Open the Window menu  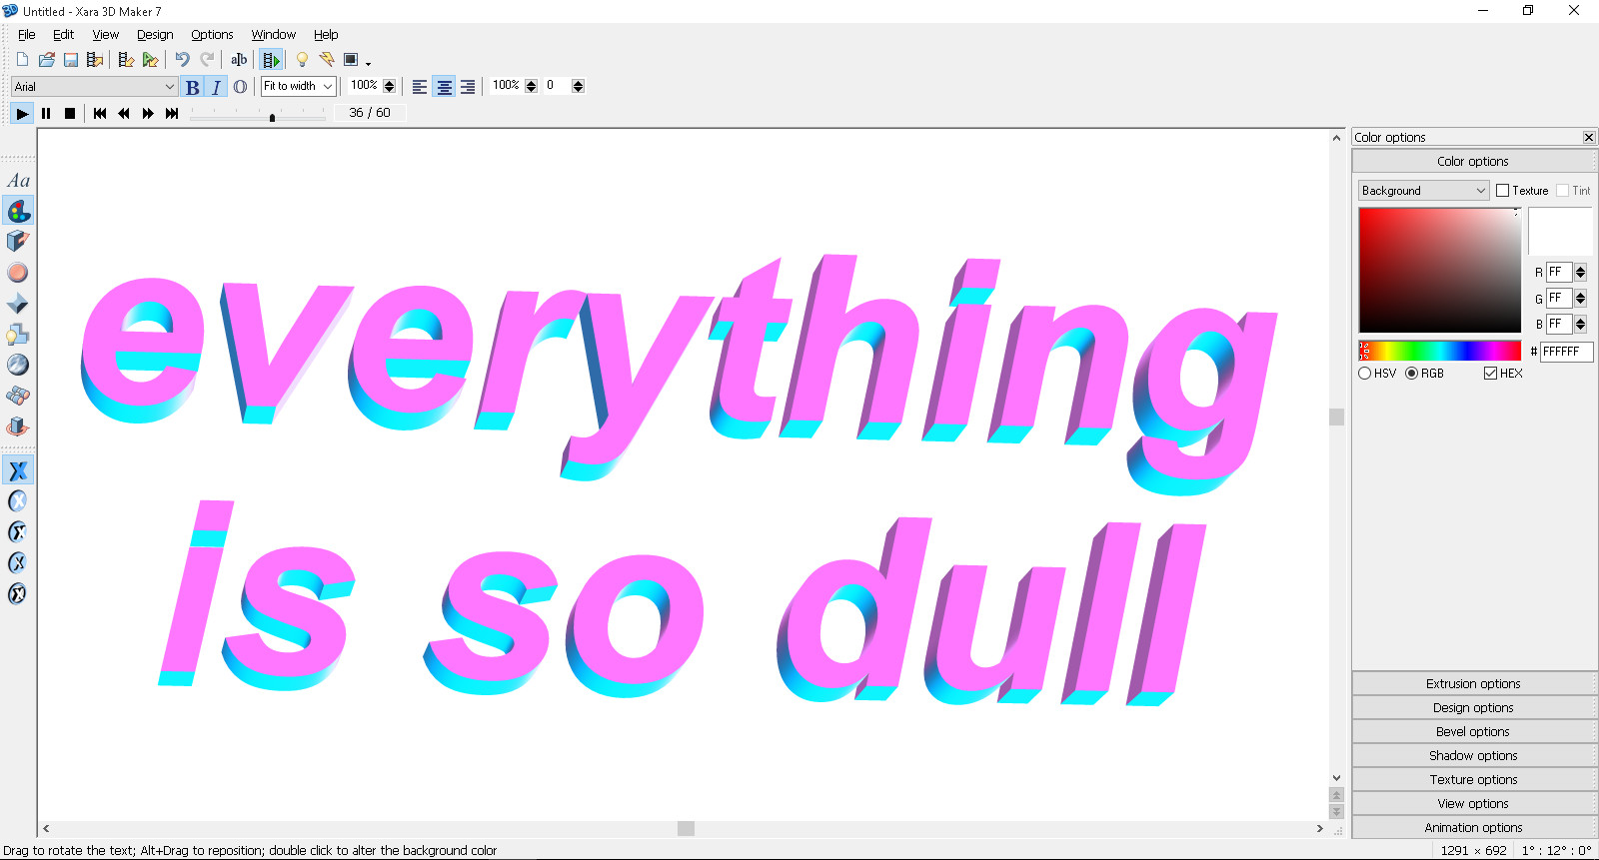point(273,35)
